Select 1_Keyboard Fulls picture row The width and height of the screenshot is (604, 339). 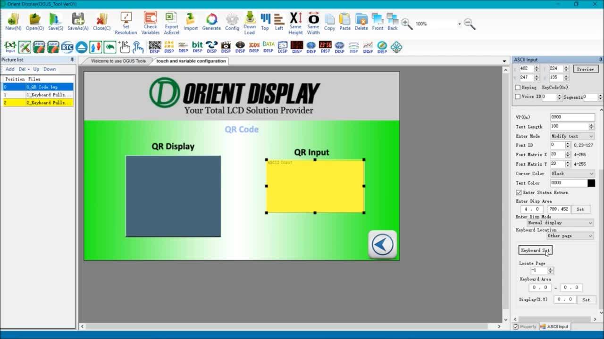point(38,95)
